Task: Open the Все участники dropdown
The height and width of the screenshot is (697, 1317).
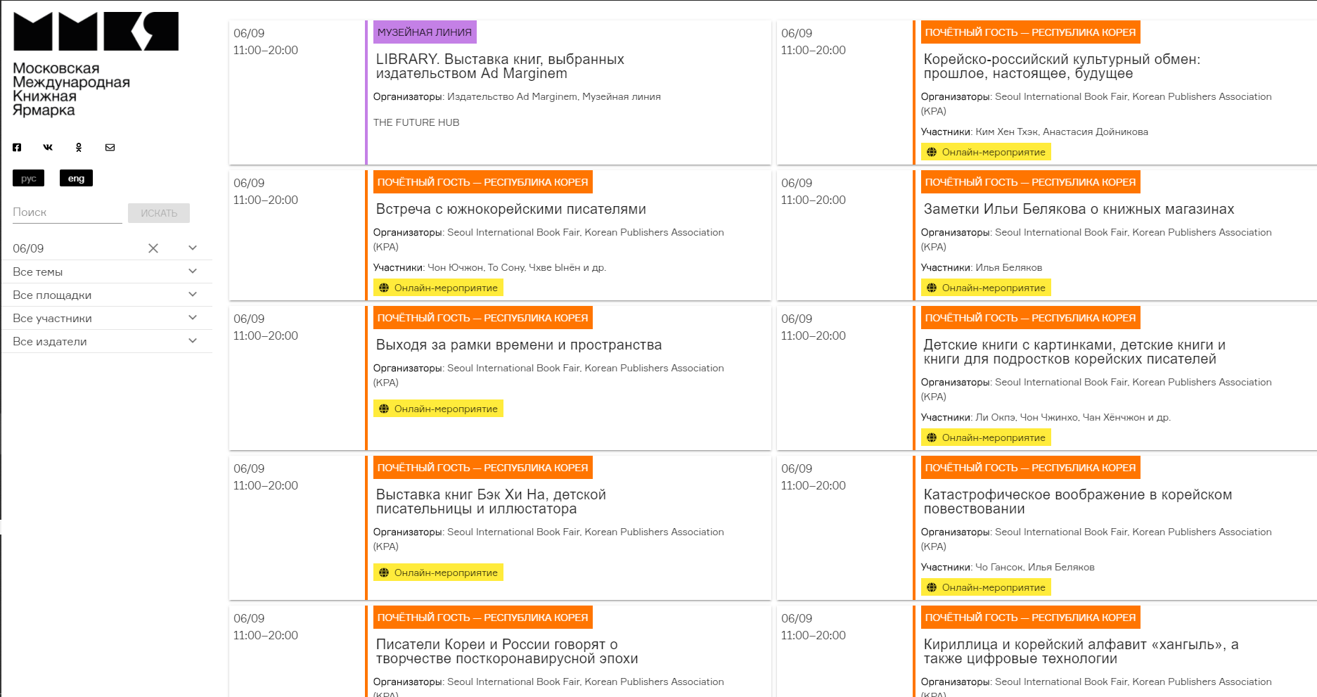Action: (107, 318)
